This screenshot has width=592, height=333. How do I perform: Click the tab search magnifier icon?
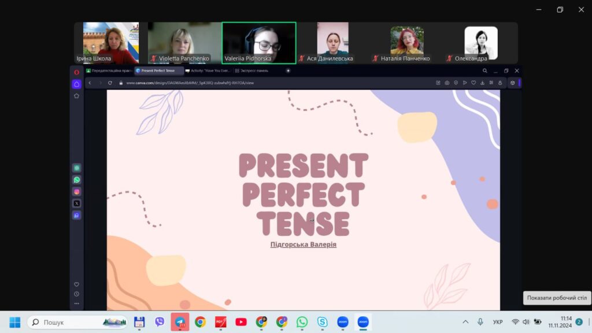(485, 71)
